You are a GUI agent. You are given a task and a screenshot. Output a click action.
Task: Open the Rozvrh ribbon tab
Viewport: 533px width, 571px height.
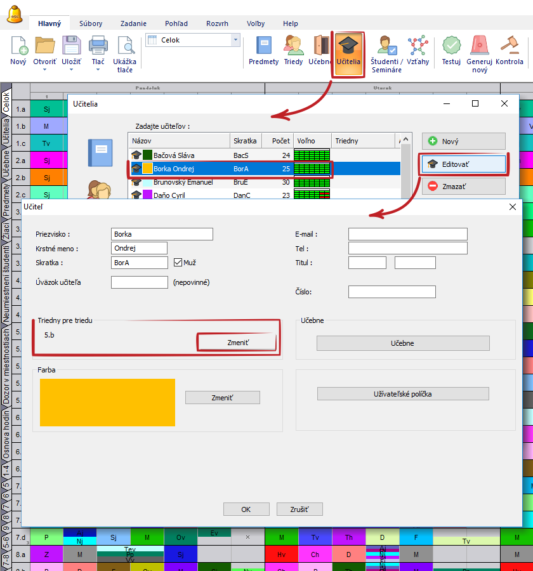pyautogui.click(x=217, y=23)
